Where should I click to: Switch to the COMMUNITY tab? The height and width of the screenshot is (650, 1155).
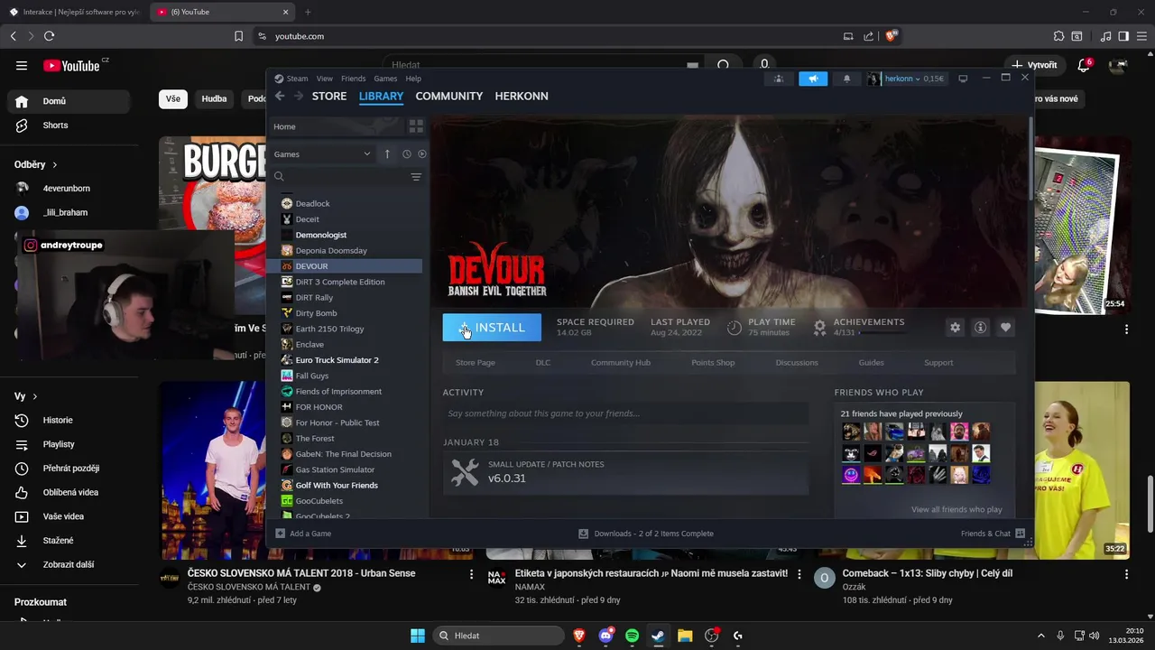point(449,96)
